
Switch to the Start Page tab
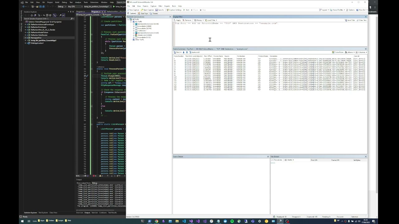pos(143,13)
